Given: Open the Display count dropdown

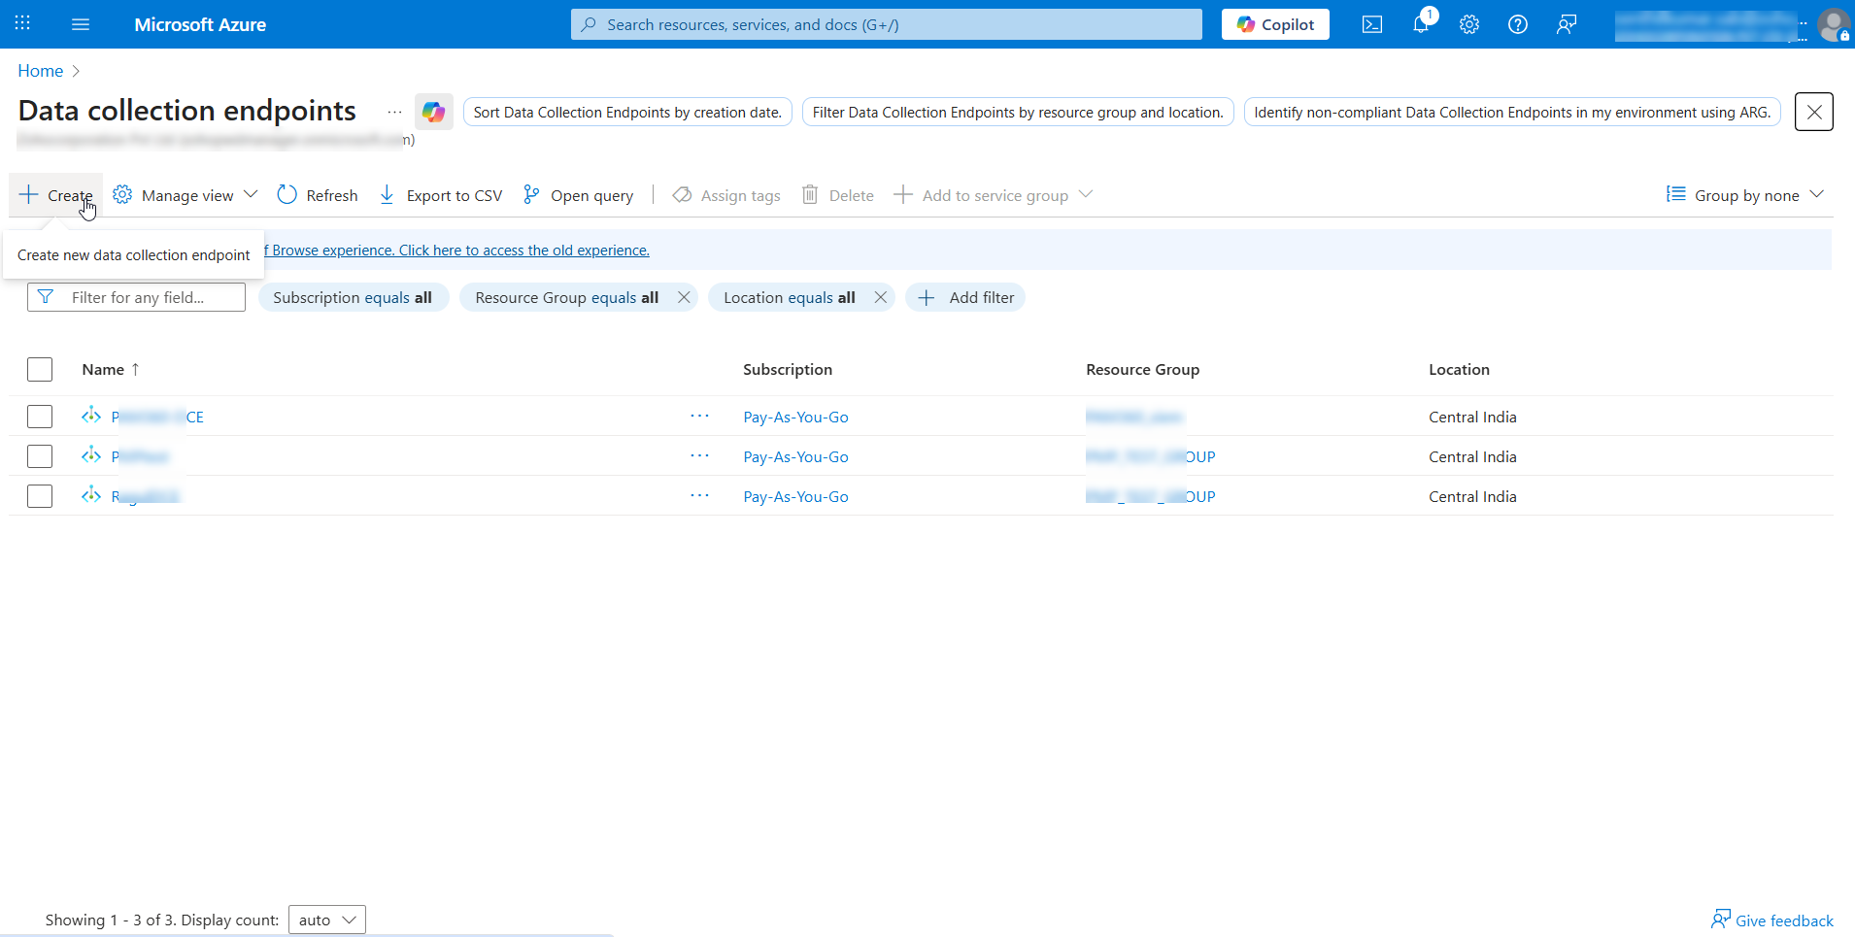Looking at the screenshot, I should (326, 920).
